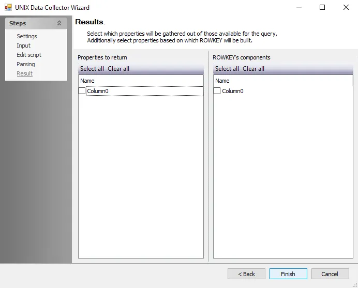Screen dimensions: 358x288
Task: Go to the Settings step
Action: click(x=27, y=36)
